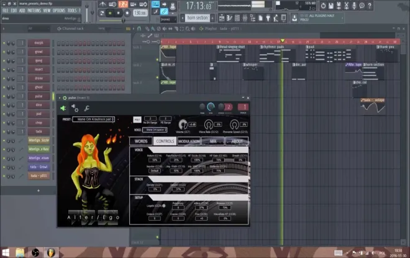Open the OPTIONS menu

(x=59, y=11)
